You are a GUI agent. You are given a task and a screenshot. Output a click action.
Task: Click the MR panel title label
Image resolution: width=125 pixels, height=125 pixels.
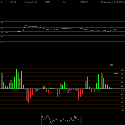111,65
